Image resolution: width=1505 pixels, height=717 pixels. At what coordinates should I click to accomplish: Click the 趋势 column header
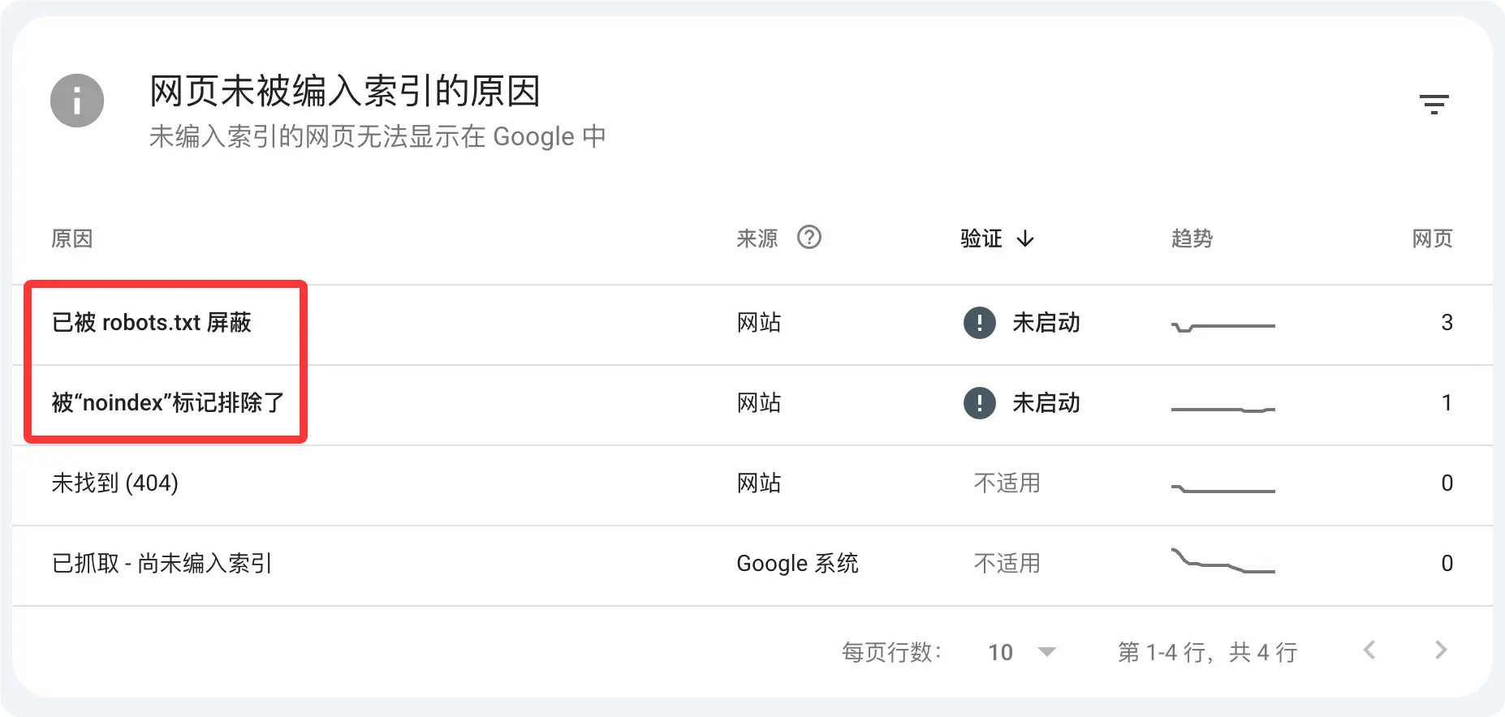(1192, 238)
